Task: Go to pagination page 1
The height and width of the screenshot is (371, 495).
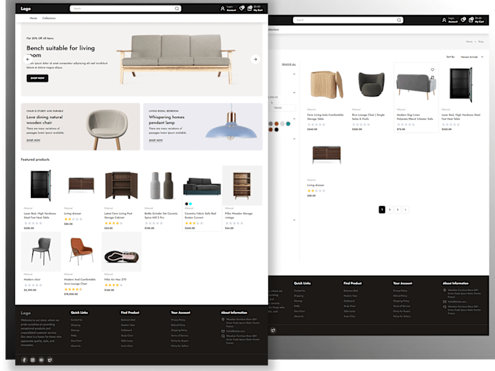Action: [x=382, y=210]
